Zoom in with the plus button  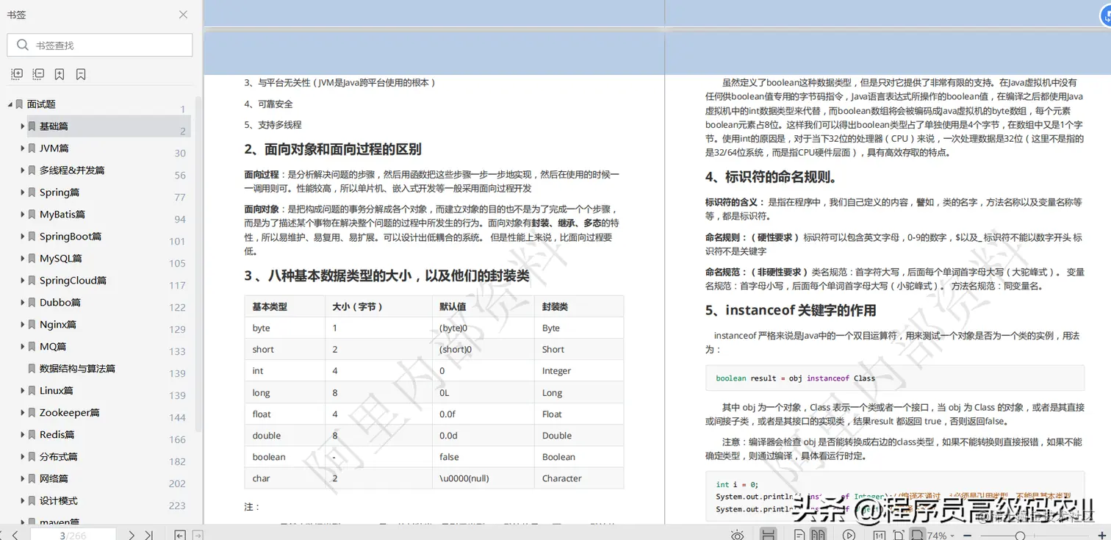(x=1102, y=534)
